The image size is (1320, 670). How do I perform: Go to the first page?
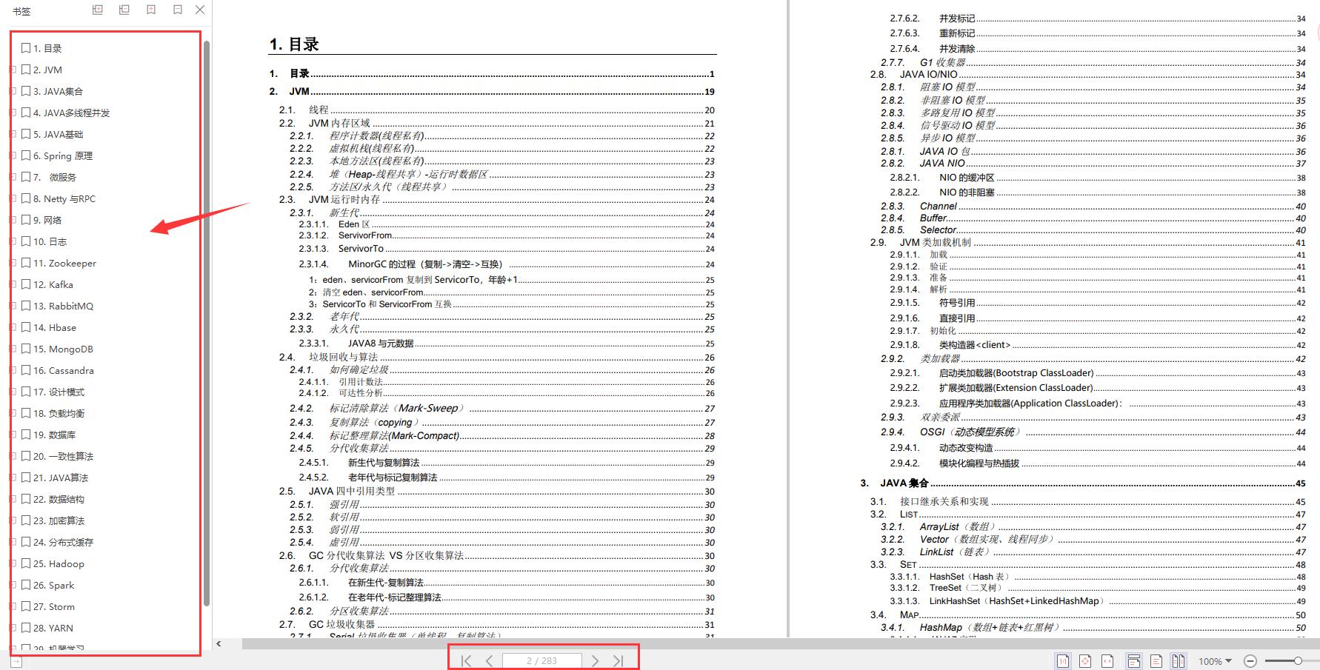coord(466,660)
